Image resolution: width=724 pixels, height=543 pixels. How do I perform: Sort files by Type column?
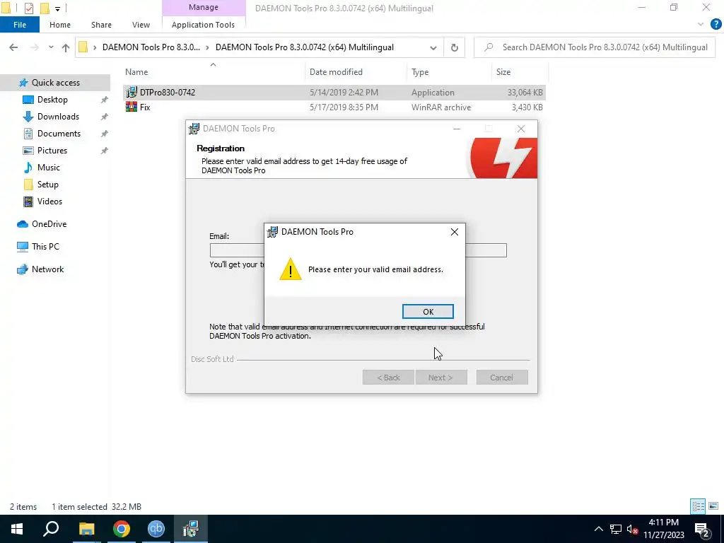click(x=420, y=72)
